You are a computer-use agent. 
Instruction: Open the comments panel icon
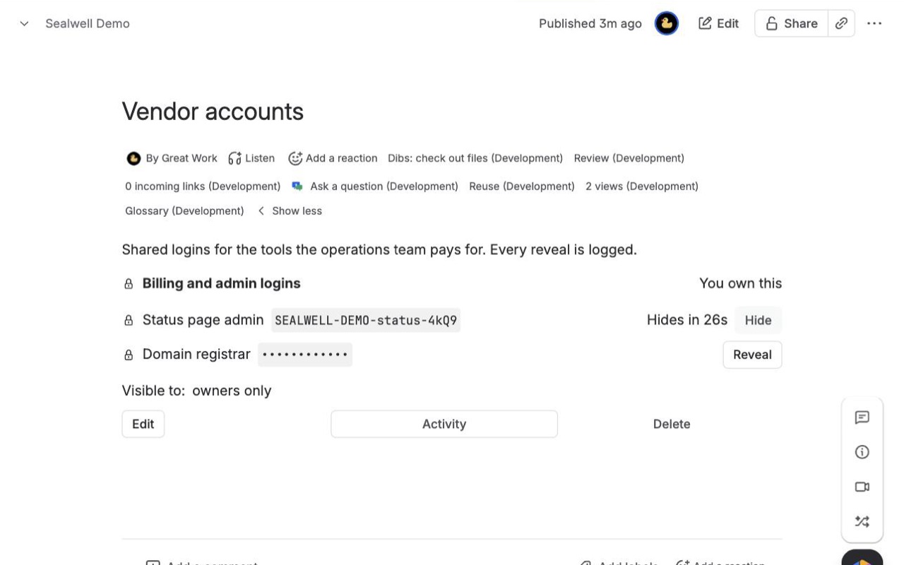point(862,417)
